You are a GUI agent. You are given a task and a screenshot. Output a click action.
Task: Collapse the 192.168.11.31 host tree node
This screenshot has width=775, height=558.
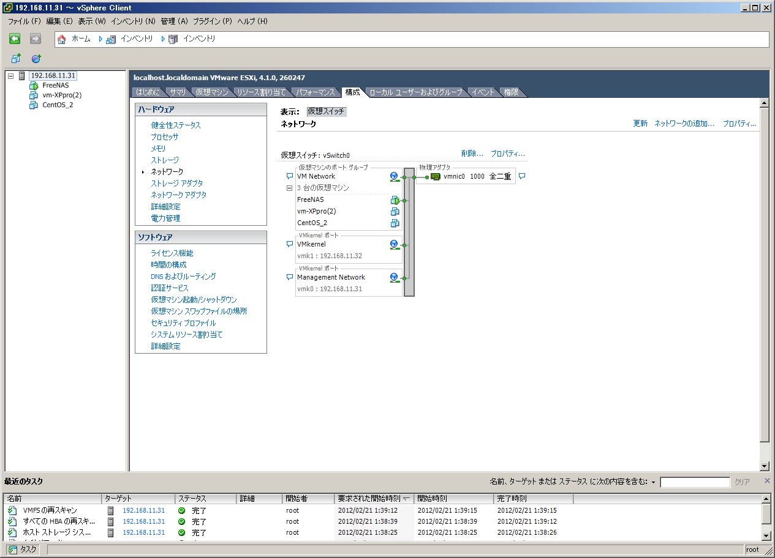(x=10, y=76)
